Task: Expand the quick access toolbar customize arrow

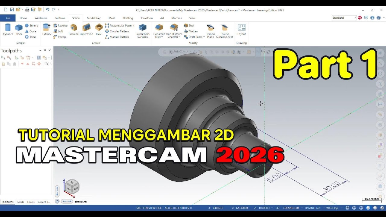Action: point(59,10)
